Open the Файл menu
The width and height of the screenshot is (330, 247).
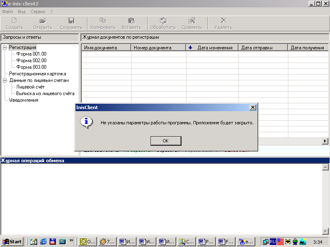tap(7, 12)
